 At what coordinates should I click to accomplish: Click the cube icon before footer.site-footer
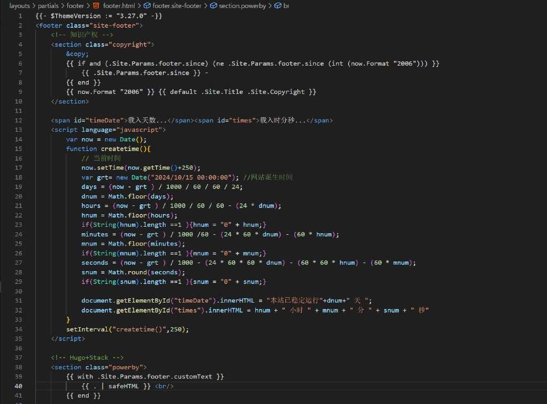click(147, 5)
